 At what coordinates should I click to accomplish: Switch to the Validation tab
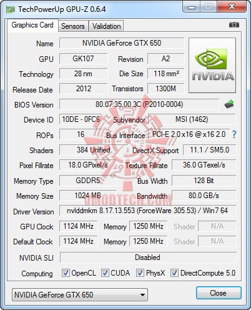(x=106, y=26)
